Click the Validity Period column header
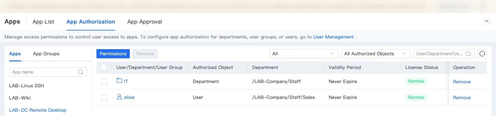The height and width of the screenshot is (116, 496). 345,67
